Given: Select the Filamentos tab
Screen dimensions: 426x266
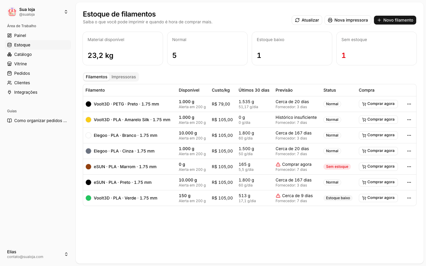Looking at the screenshot, I should pos(96,77).
